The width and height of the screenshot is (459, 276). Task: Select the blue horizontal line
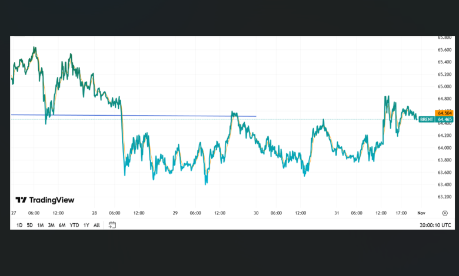click(x=177, y=116)
